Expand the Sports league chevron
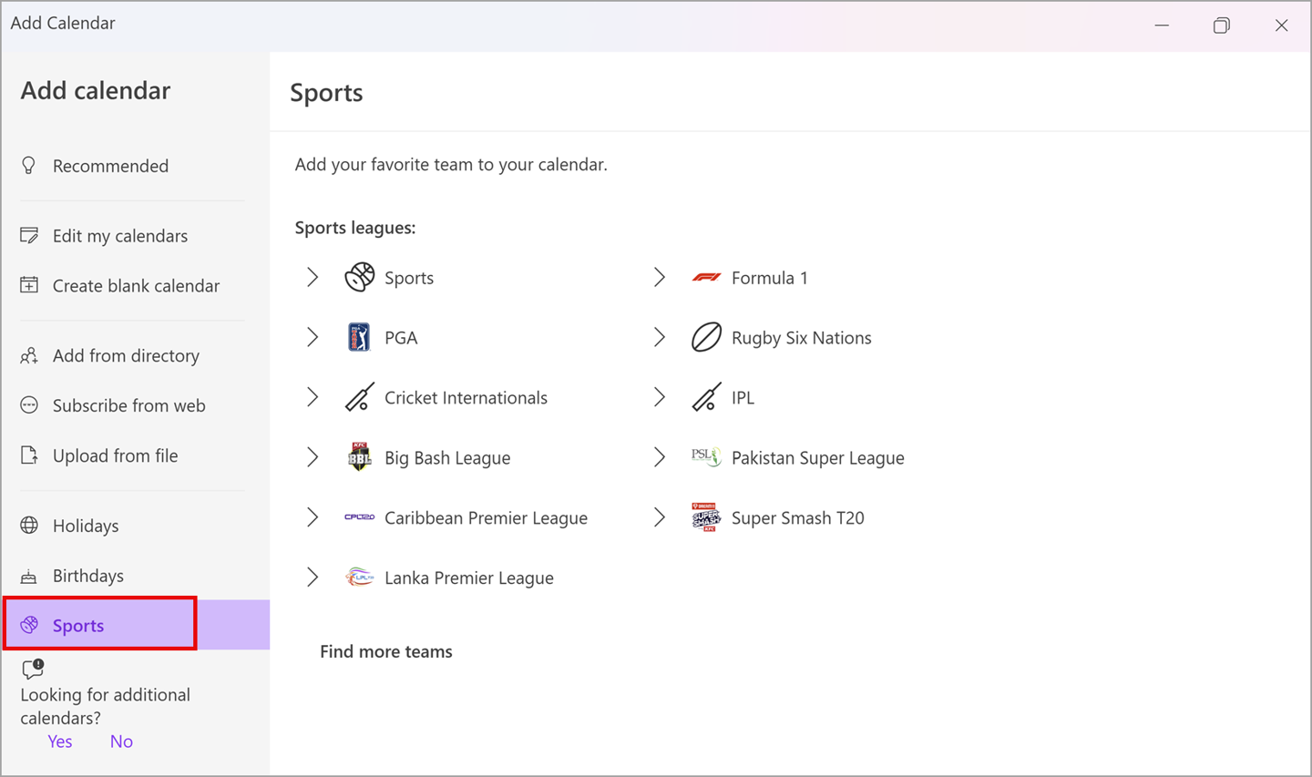This screenshot has width=1312, height=777. tap(313, 277)
